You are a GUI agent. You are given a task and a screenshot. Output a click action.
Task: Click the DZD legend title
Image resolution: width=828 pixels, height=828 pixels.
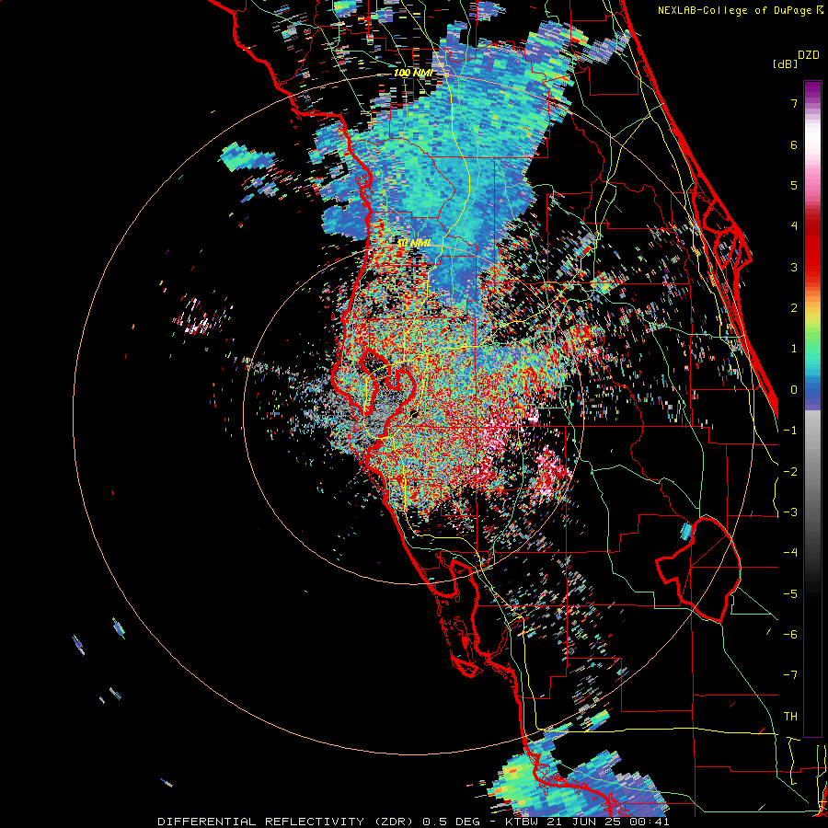coord(809,55)
